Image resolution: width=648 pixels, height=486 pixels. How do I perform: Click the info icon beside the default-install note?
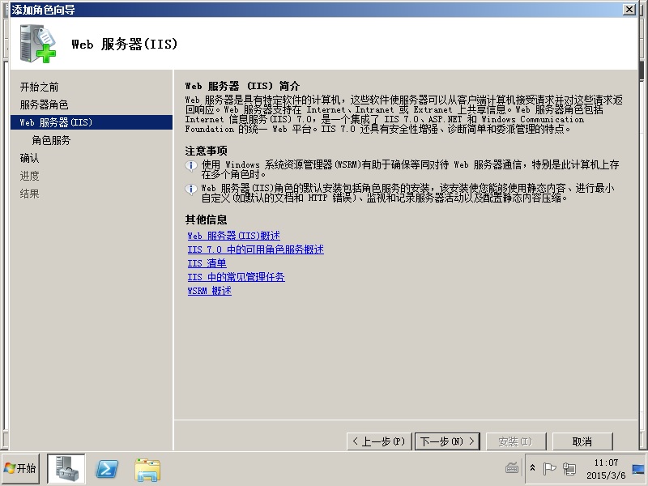point(191,190)
